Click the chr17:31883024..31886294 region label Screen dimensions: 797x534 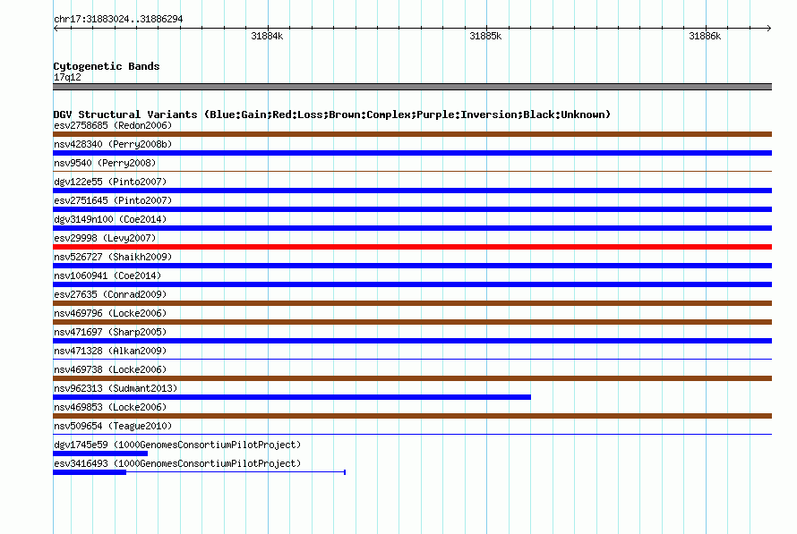coord(118,19)
